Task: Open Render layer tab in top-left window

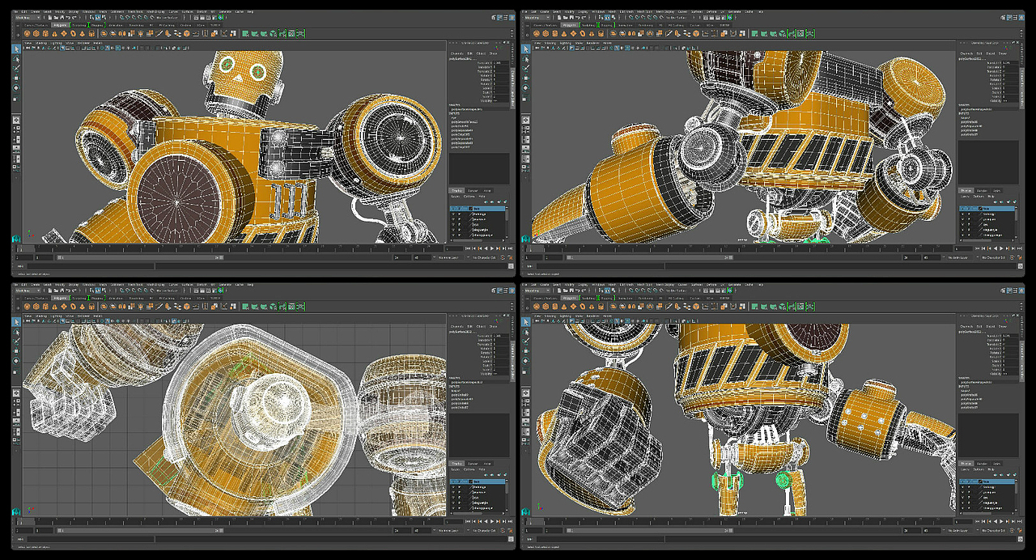Action: (473, 191)
